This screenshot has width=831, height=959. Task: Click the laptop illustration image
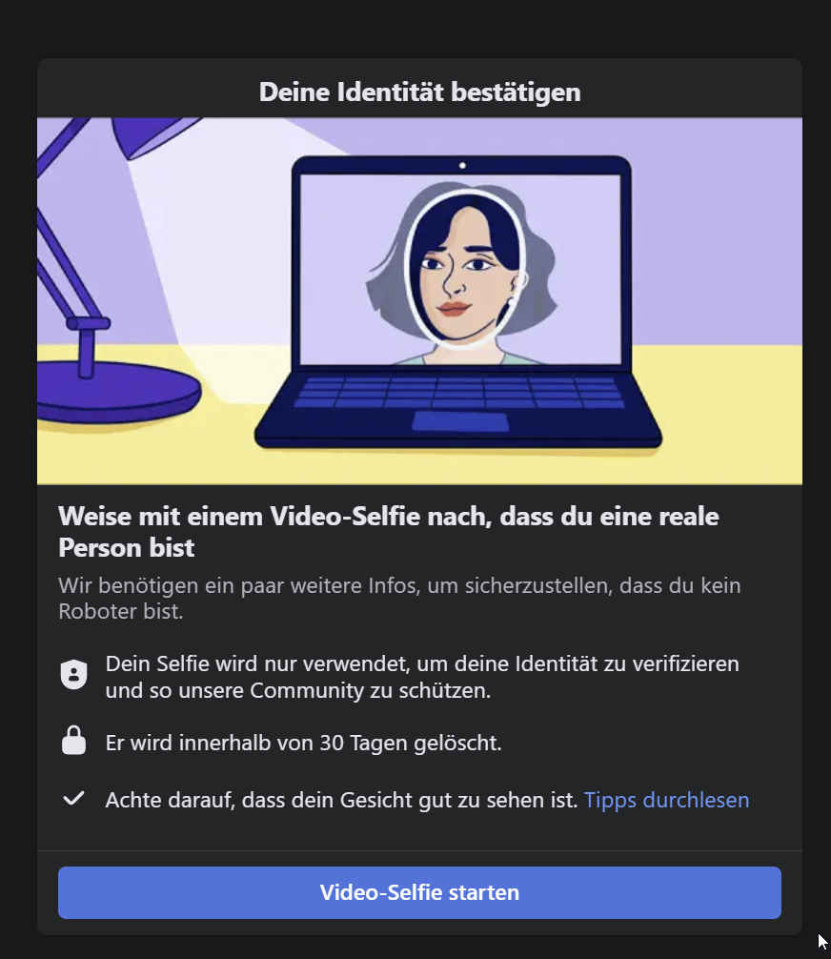pos(458,301)
